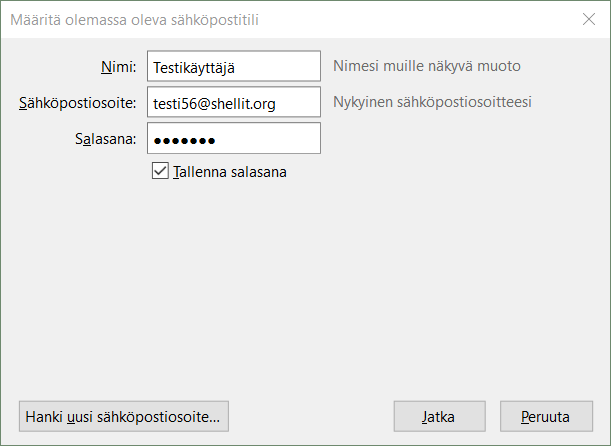Click the masked password dots

(184, 141)
